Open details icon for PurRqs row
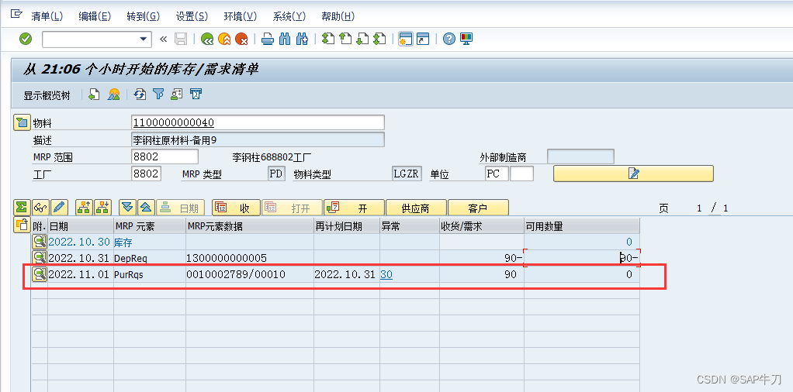The height and width of the screenshot is (392, 793). (x=40, y=274)
